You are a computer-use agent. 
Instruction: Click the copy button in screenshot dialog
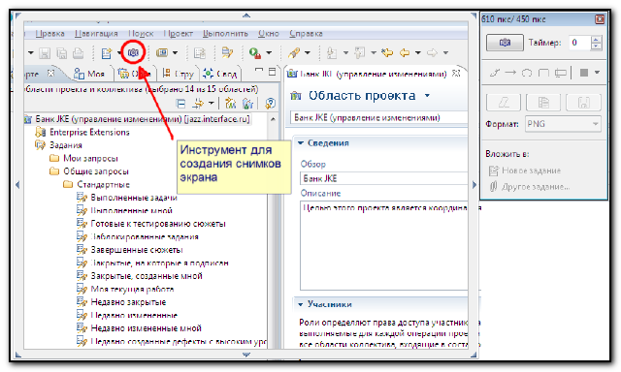point(543,103)
